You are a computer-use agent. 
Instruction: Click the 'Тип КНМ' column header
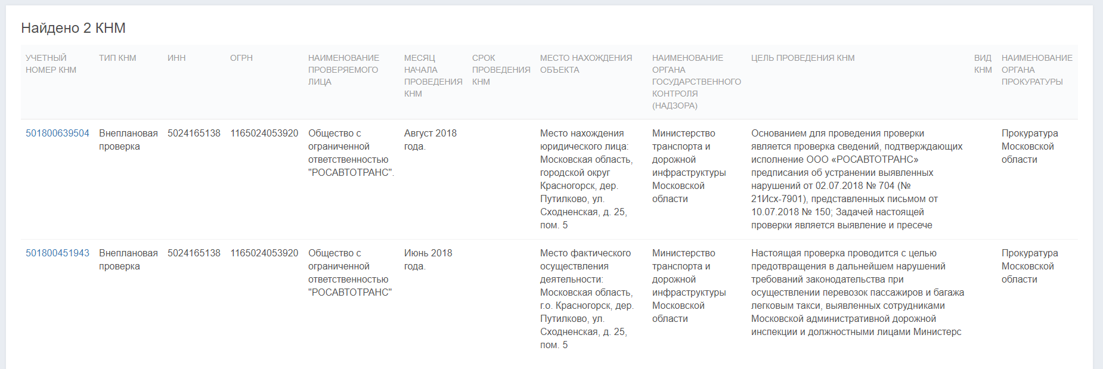click(117, 58)
